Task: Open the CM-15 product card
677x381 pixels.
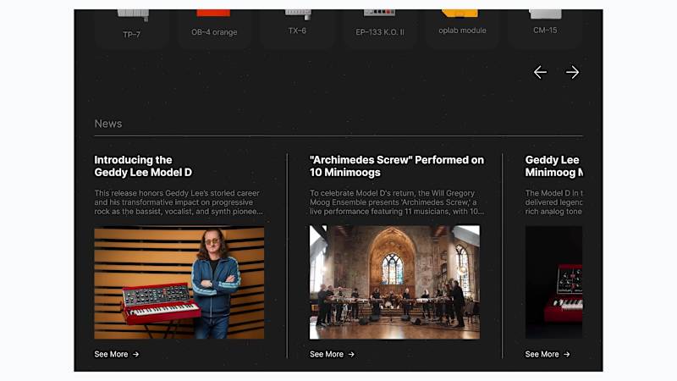Action: [545, 29]
